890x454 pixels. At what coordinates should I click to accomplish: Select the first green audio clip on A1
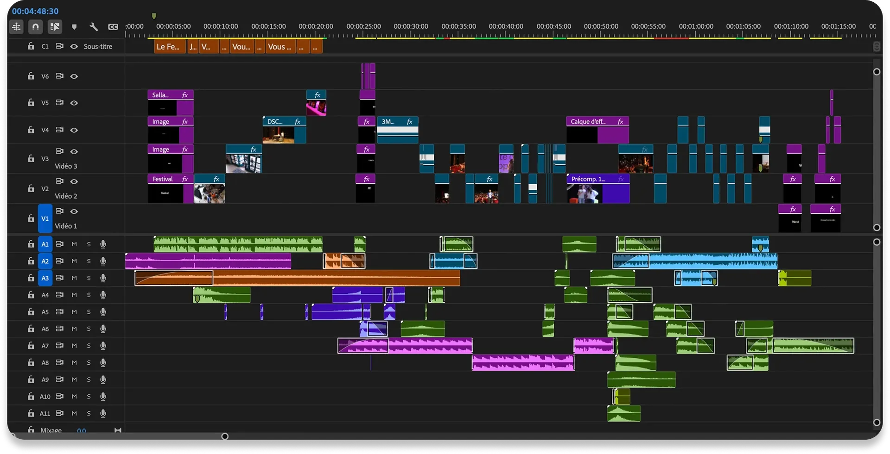[x=238, y=244]
